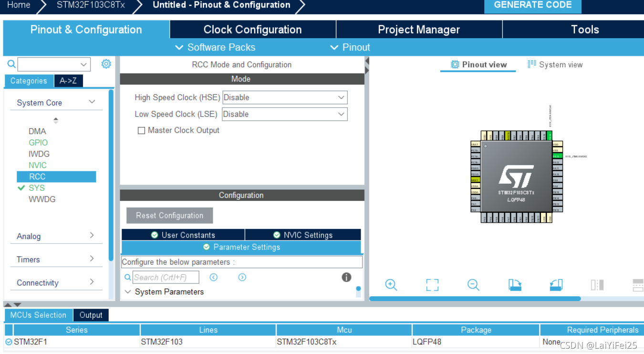Viewport: 644px width, 354px height.
Task: Open the Pinout dropdown menu
Action: coord(350,47)
